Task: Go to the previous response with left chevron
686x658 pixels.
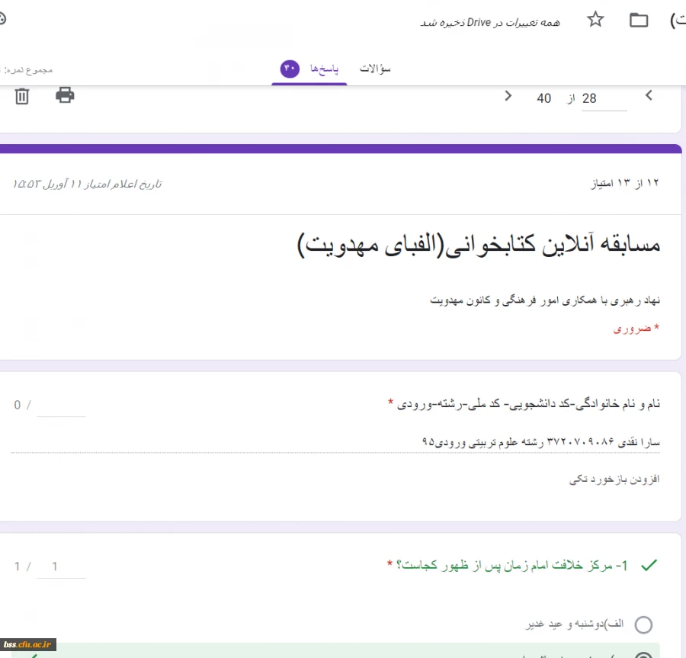Action: 648,96
